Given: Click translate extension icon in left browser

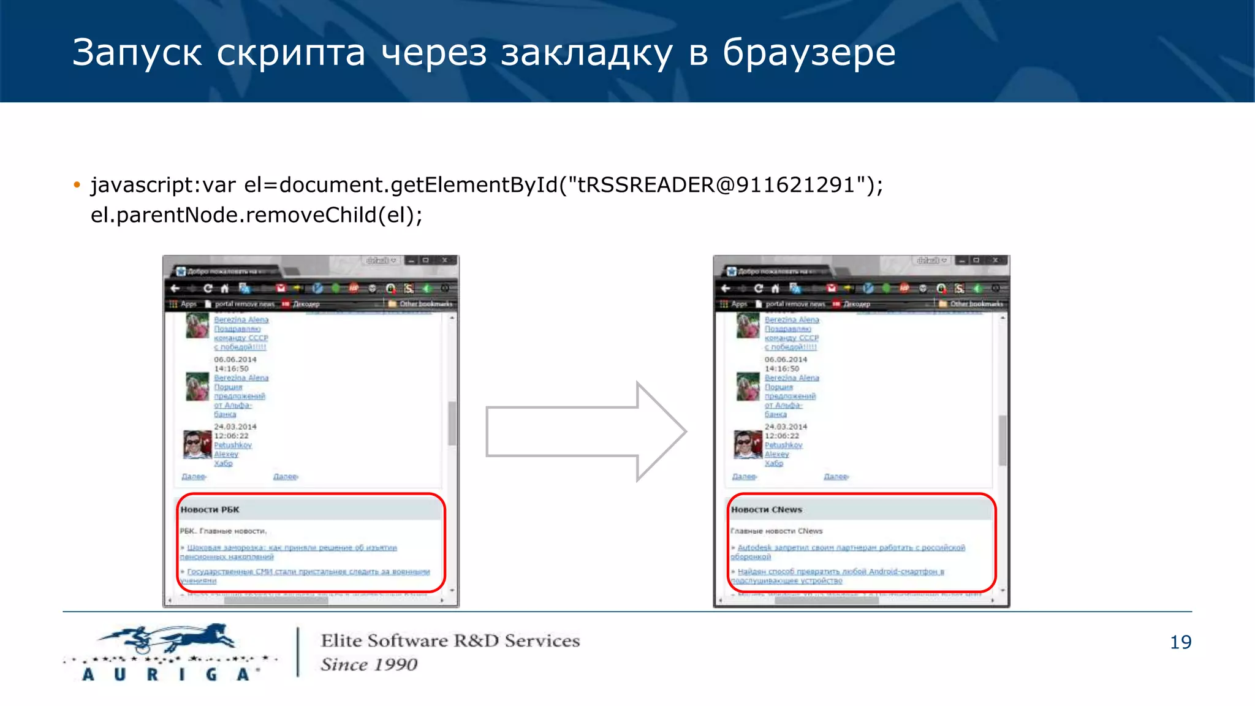Looking at the screenshot, I should tap(245, 288).
